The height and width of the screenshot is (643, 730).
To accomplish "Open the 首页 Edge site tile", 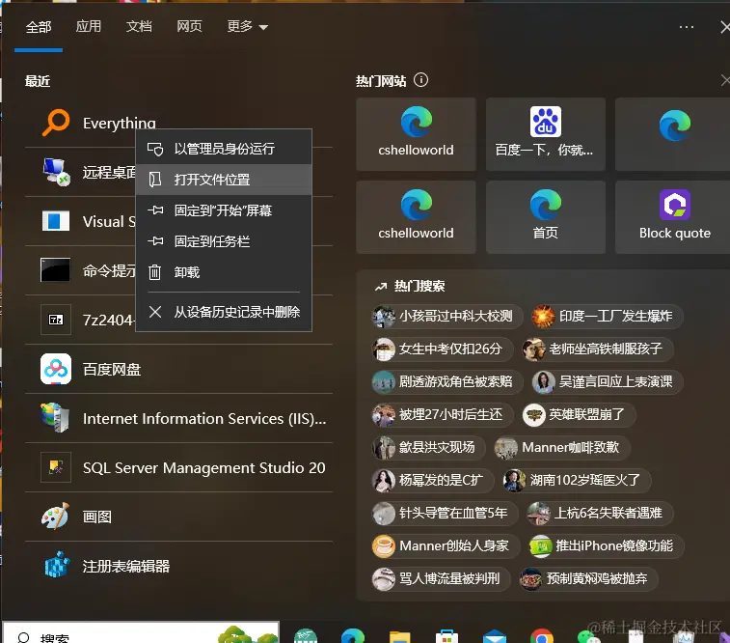I will pyautogui.click(x=545, y=217).
